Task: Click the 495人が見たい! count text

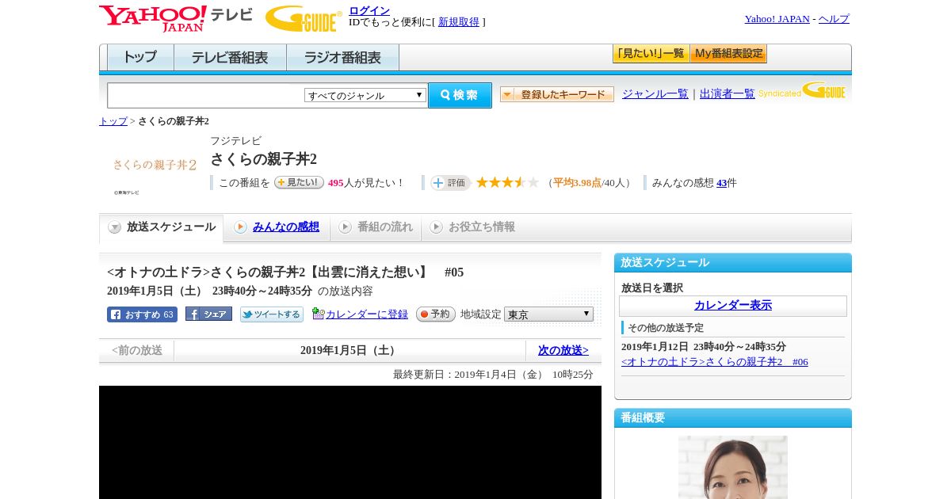Action: pos(366,183)
